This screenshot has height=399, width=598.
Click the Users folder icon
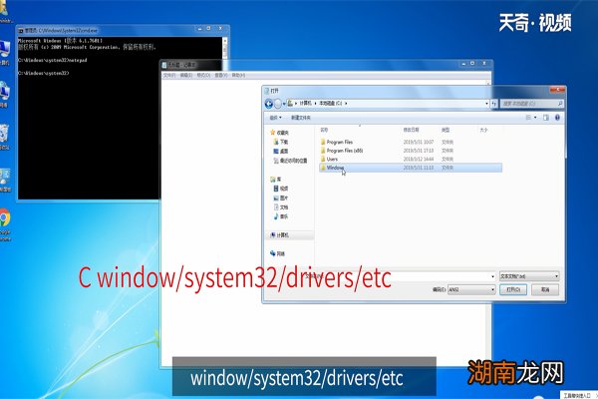point(323,159)
